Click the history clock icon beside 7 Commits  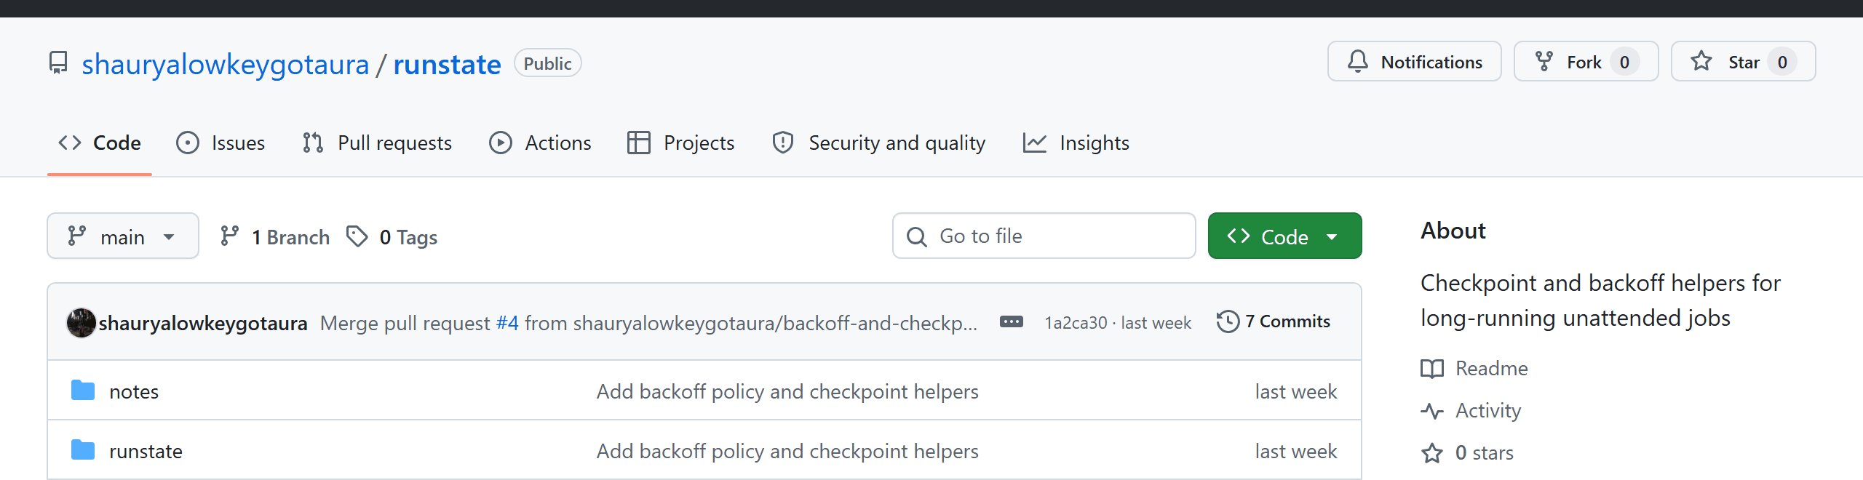(x=1228, y=321)
